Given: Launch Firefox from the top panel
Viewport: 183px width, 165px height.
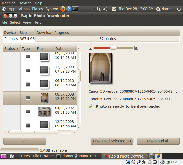Looking at the screenshot, I should pos(63,9).
